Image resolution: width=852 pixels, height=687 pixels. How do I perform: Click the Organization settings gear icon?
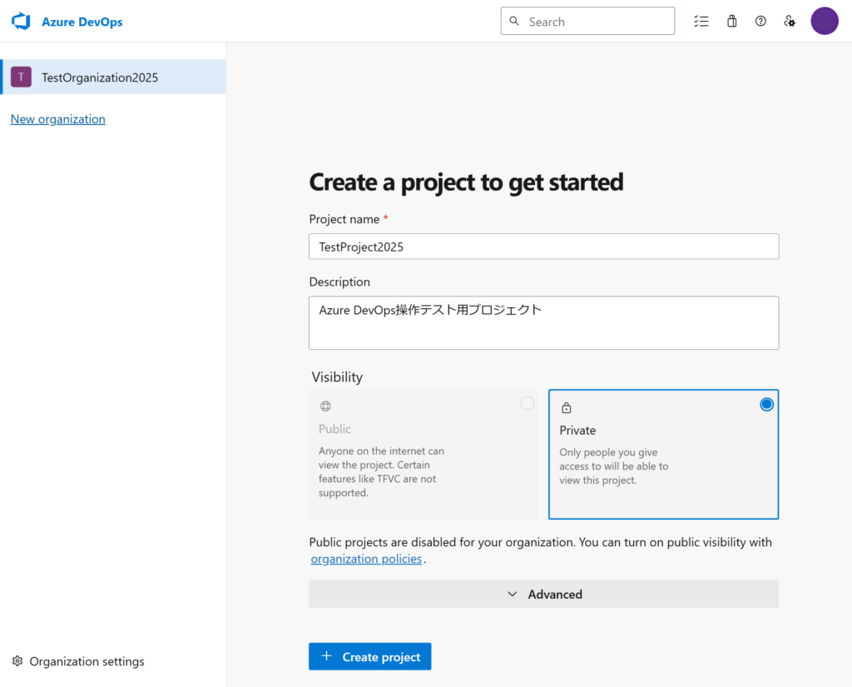pyautogui.click(x=17, y=661)
